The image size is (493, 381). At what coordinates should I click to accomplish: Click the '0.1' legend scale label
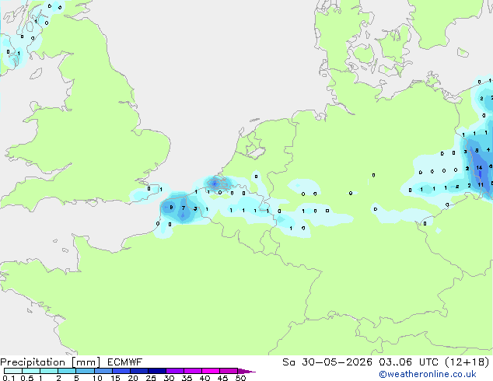(x=9, y=378)
